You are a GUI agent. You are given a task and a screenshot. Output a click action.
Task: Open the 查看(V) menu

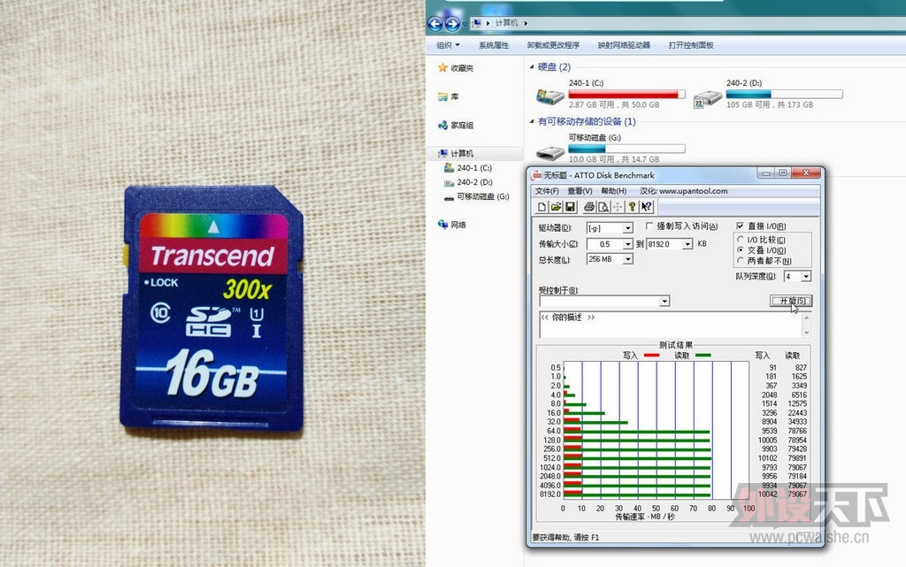[580, 191]
